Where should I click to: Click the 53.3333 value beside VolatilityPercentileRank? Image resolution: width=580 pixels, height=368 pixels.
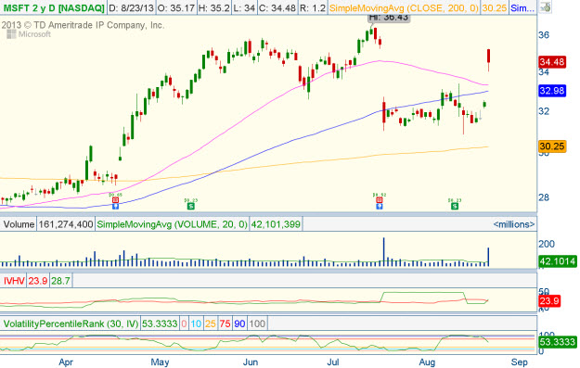click(160, 324)
